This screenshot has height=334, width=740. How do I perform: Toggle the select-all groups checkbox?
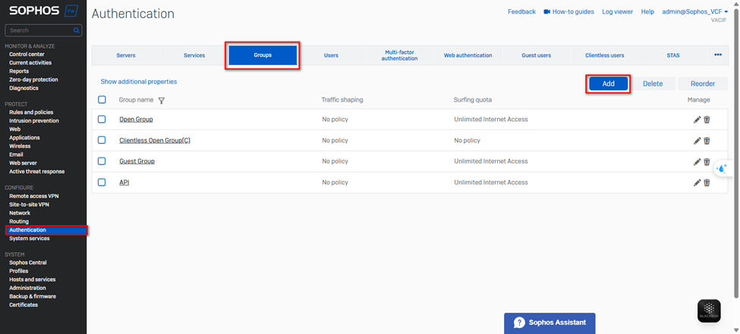[102, 100]
